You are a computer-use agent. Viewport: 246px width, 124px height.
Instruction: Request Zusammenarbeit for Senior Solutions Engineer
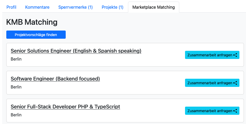210,55
